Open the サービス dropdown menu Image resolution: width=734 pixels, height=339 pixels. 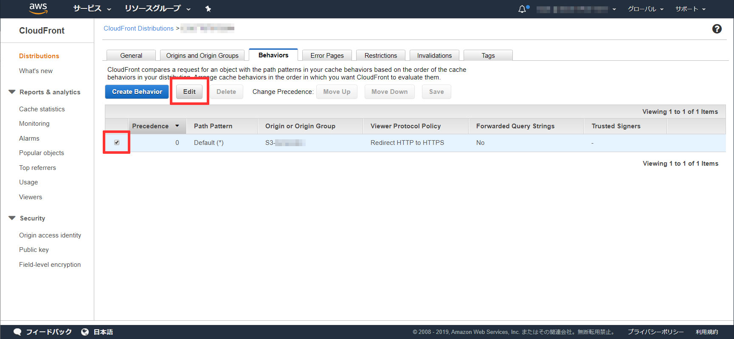tap(92, 8)
